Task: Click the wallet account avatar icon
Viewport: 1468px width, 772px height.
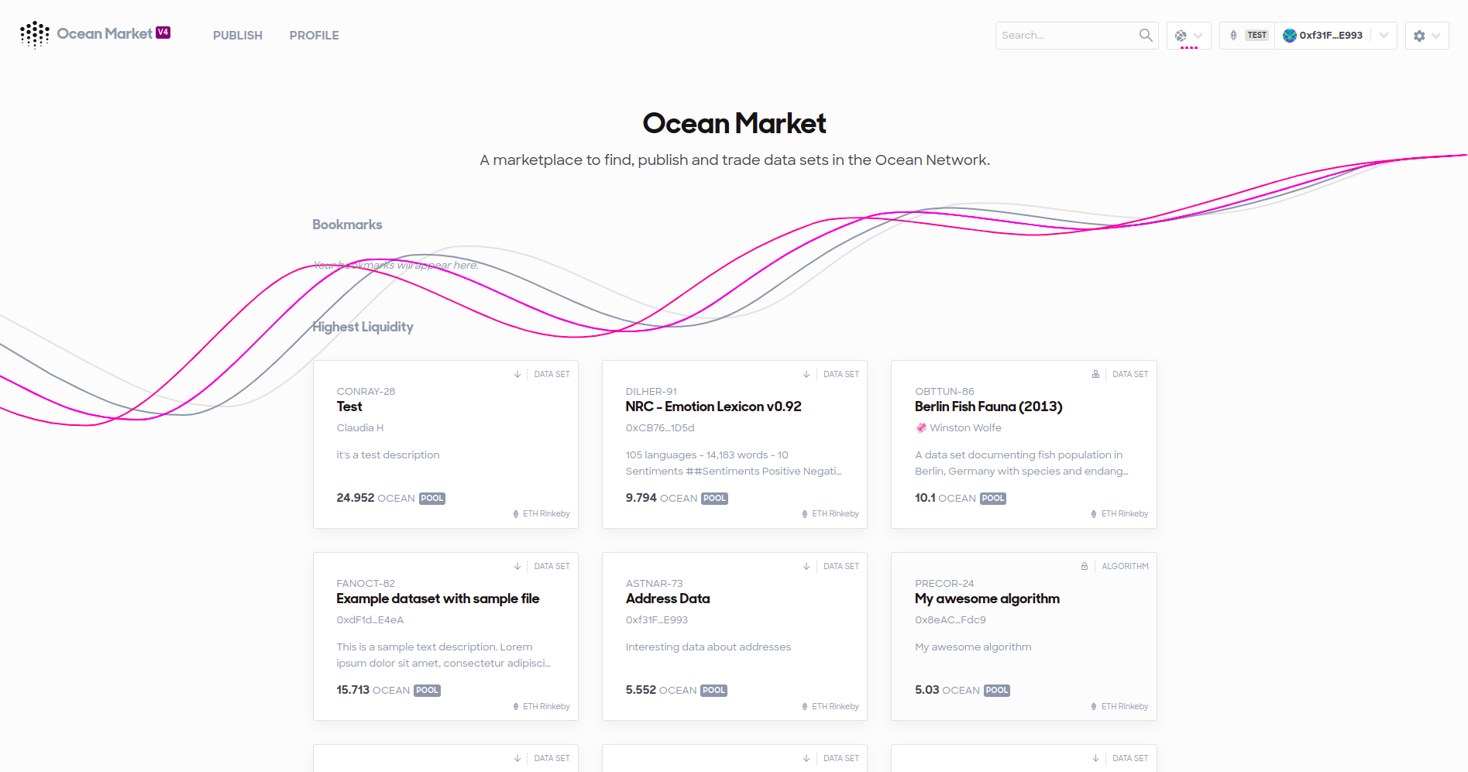Action: [x=1289, y=36]
